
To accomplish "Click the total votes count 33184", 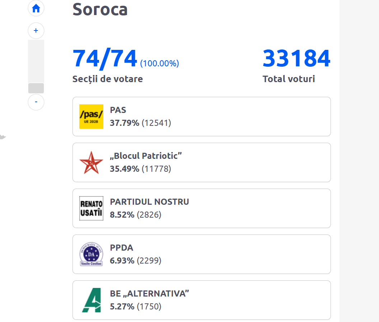I will tap(296, 58).
